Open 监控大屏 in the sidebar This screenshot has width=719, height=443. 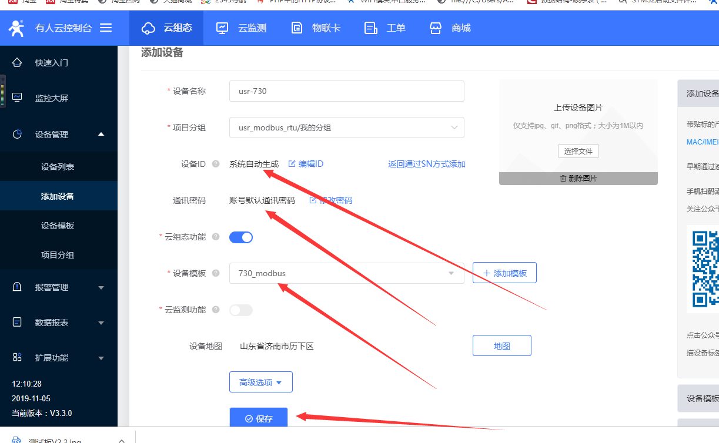pyautogui.click(x=52, y=98)
